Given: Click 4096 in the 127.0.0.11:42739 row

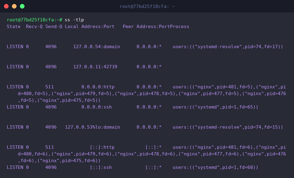Looking at the screenshot, I should point(51,67).
